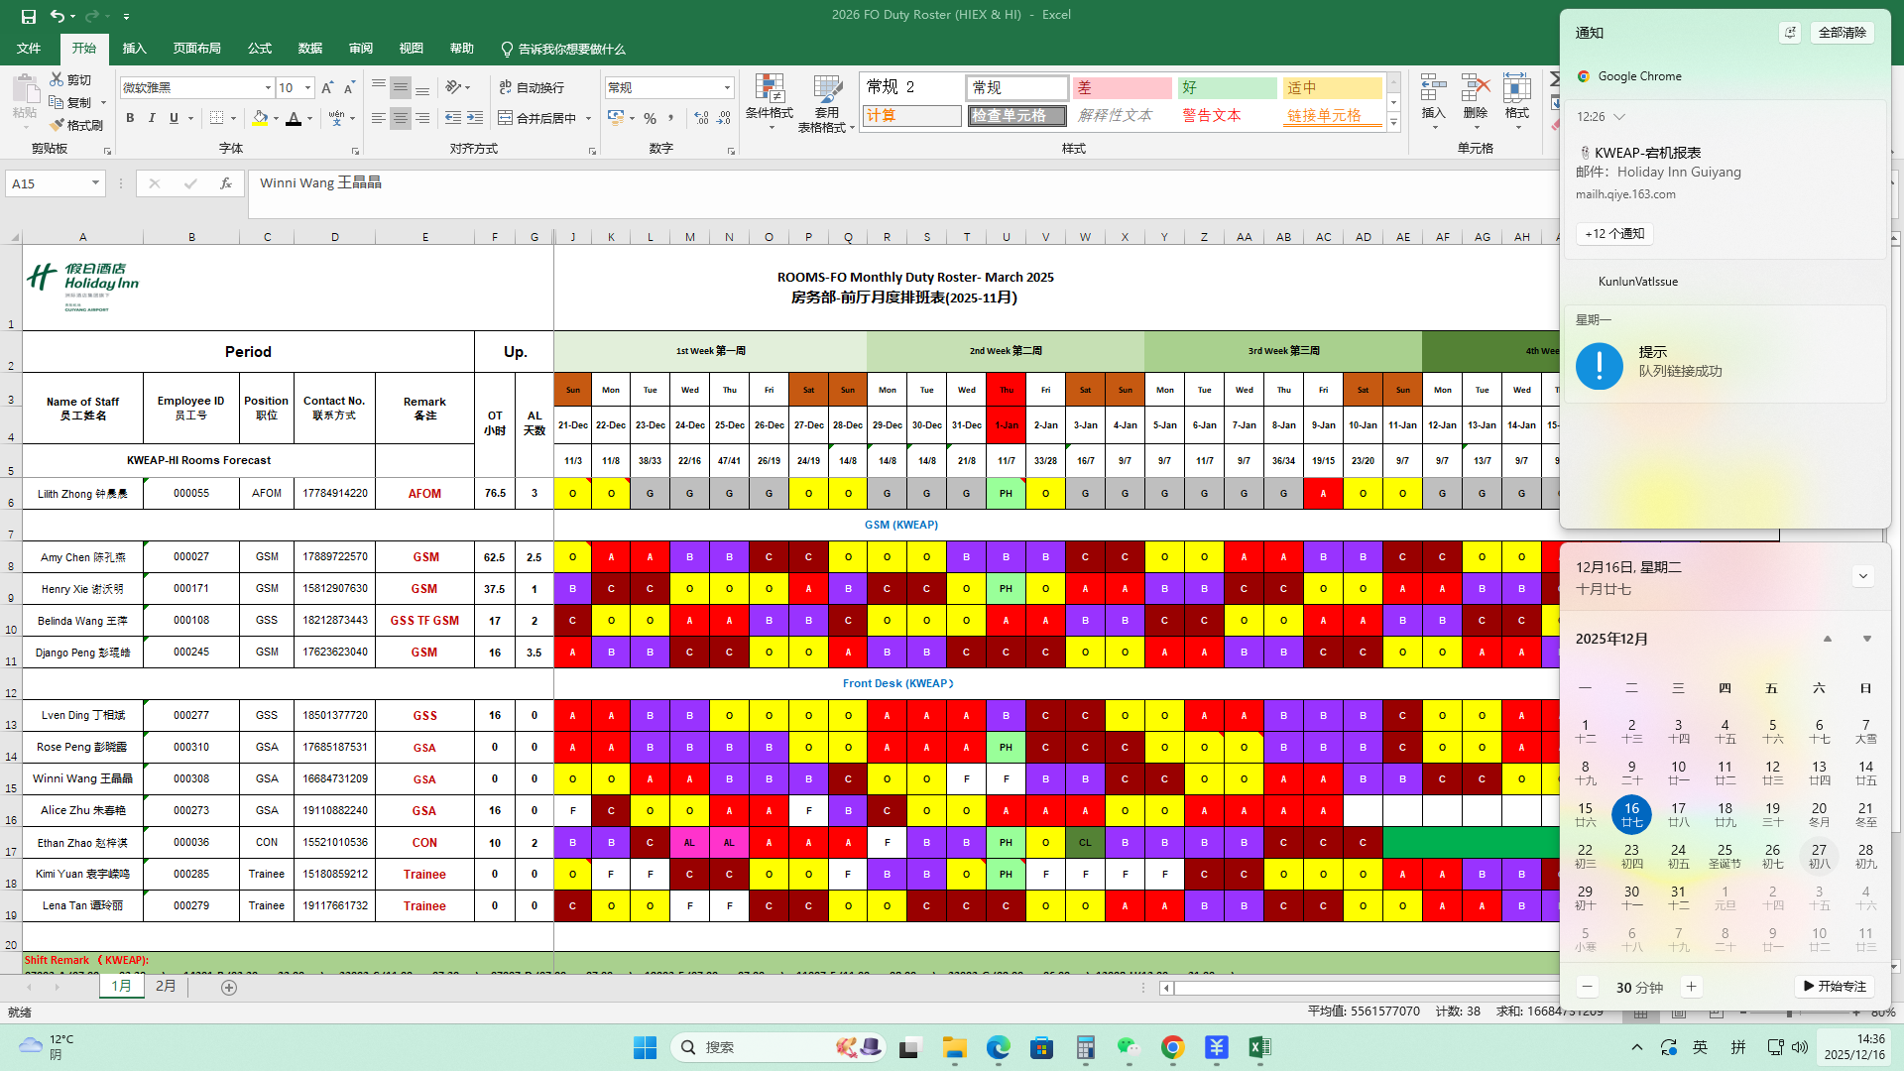
Task: Switch to the 2月 sheet tab
Action: point(166,986)
